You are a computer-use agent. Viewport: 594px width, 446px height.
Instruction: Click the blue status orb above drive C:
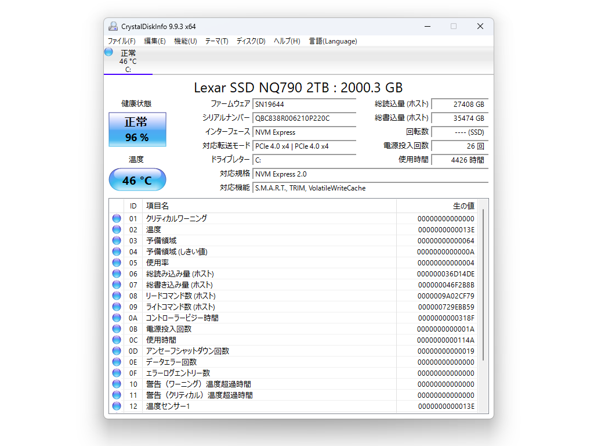[x=108, y=52]
